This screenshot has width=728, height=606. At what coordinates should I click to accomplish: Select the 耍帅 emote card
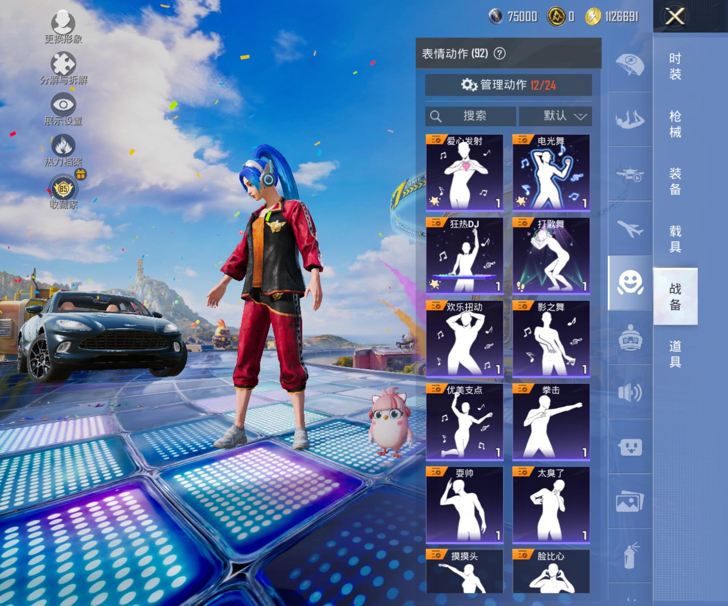pos(464,505)
